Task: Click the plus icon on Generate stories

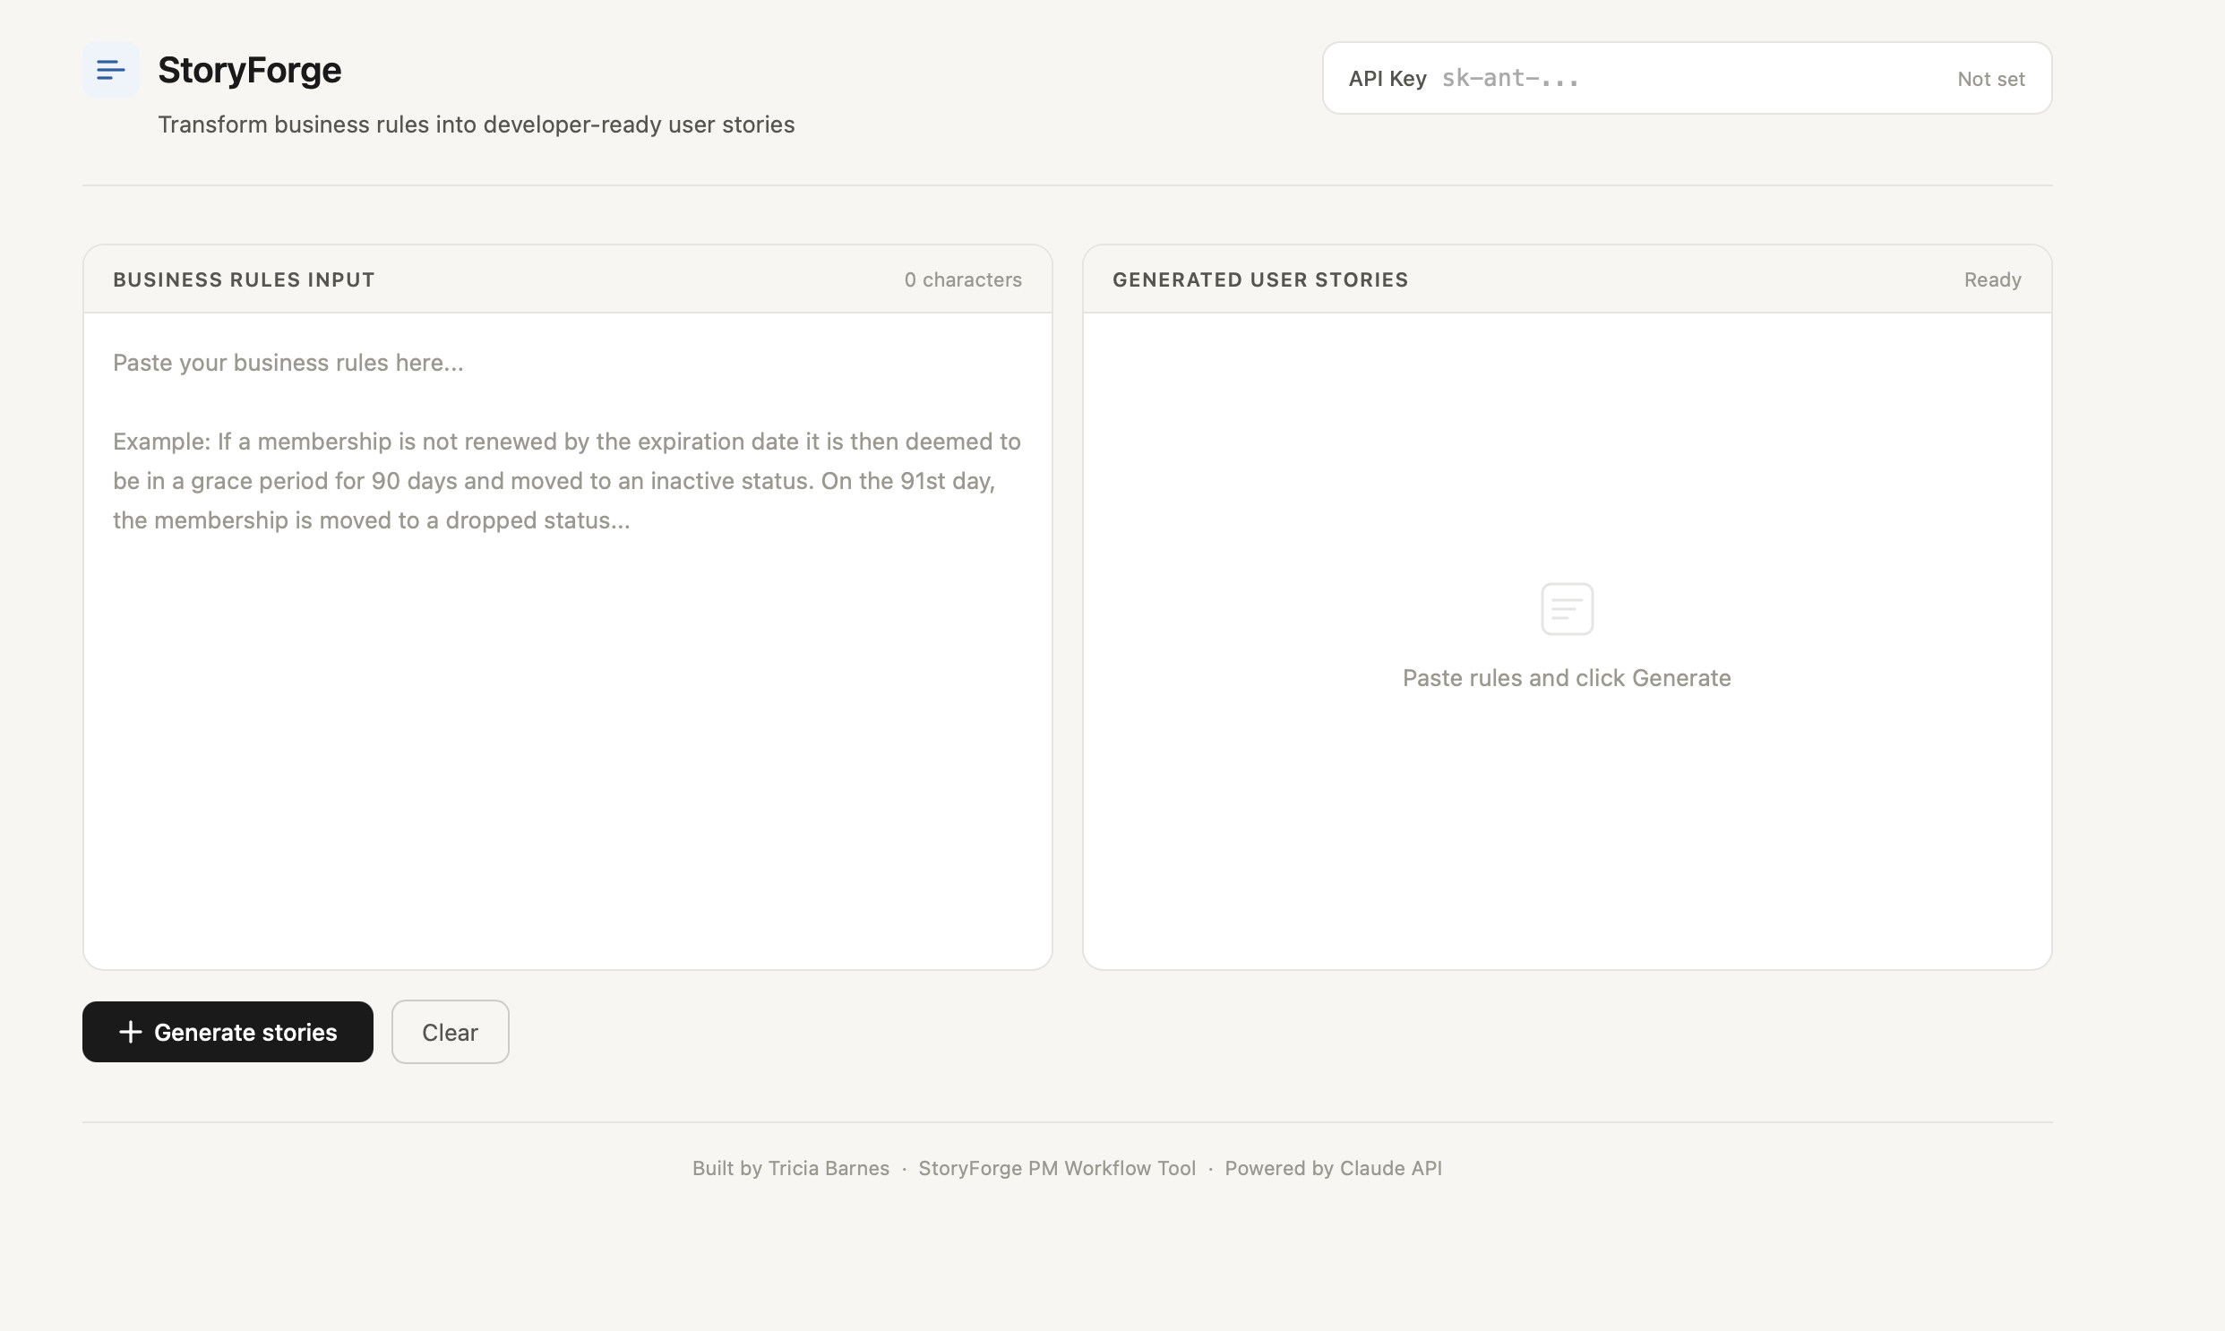Action: pyautogui.click(x=130, y=1032)
